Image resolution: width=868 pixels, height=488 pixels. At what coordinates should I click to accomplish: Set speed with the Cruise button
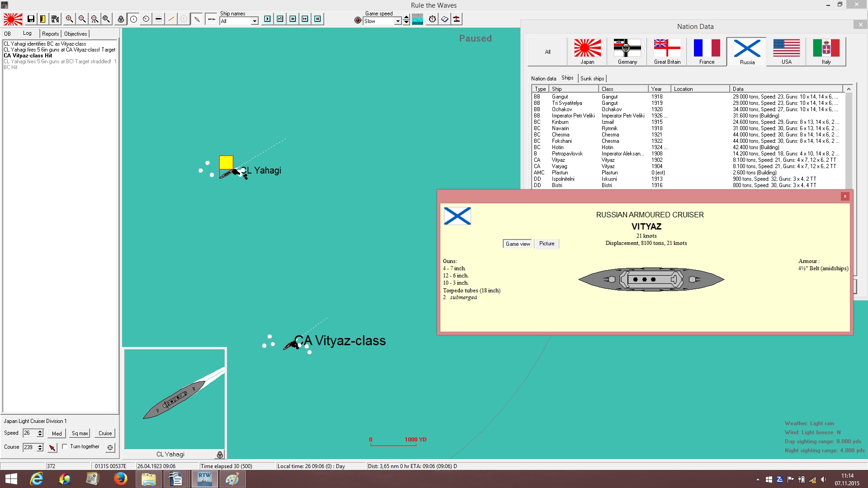click(x=105, y=433)
